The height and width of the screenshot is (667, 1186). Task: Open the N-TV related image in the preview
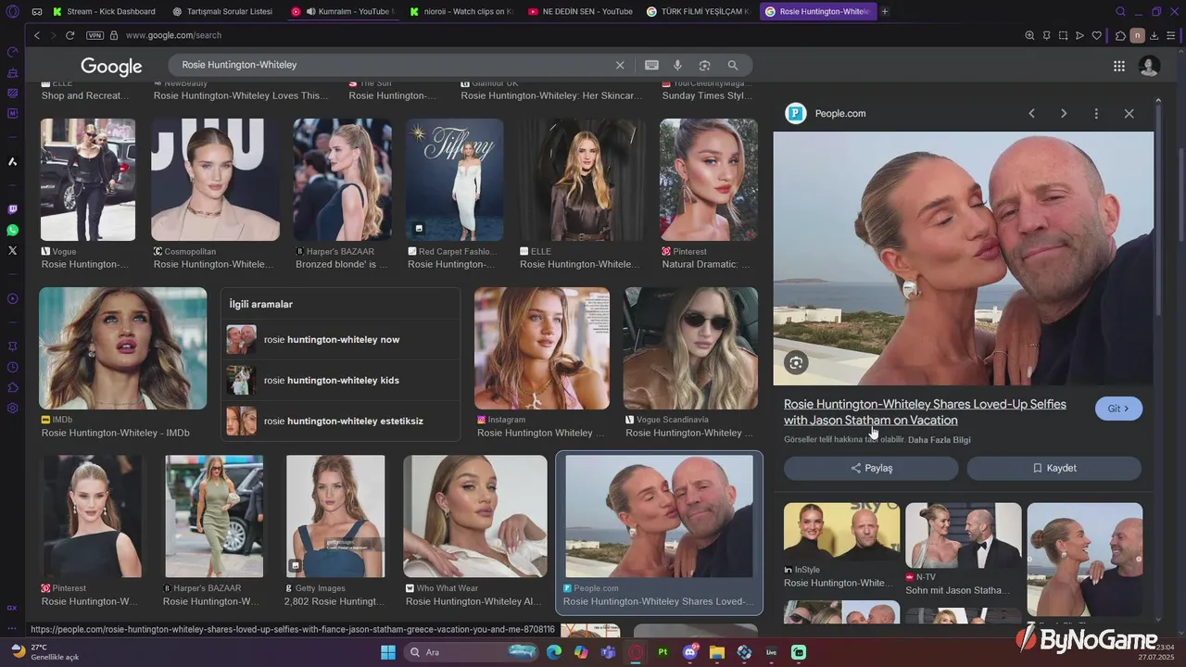(x=963, y=535)
